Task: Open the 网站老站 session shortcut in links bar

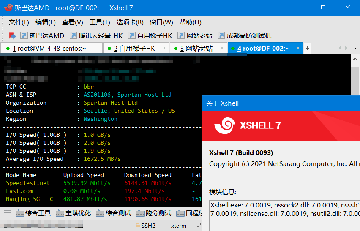Action: coord(195,35)
